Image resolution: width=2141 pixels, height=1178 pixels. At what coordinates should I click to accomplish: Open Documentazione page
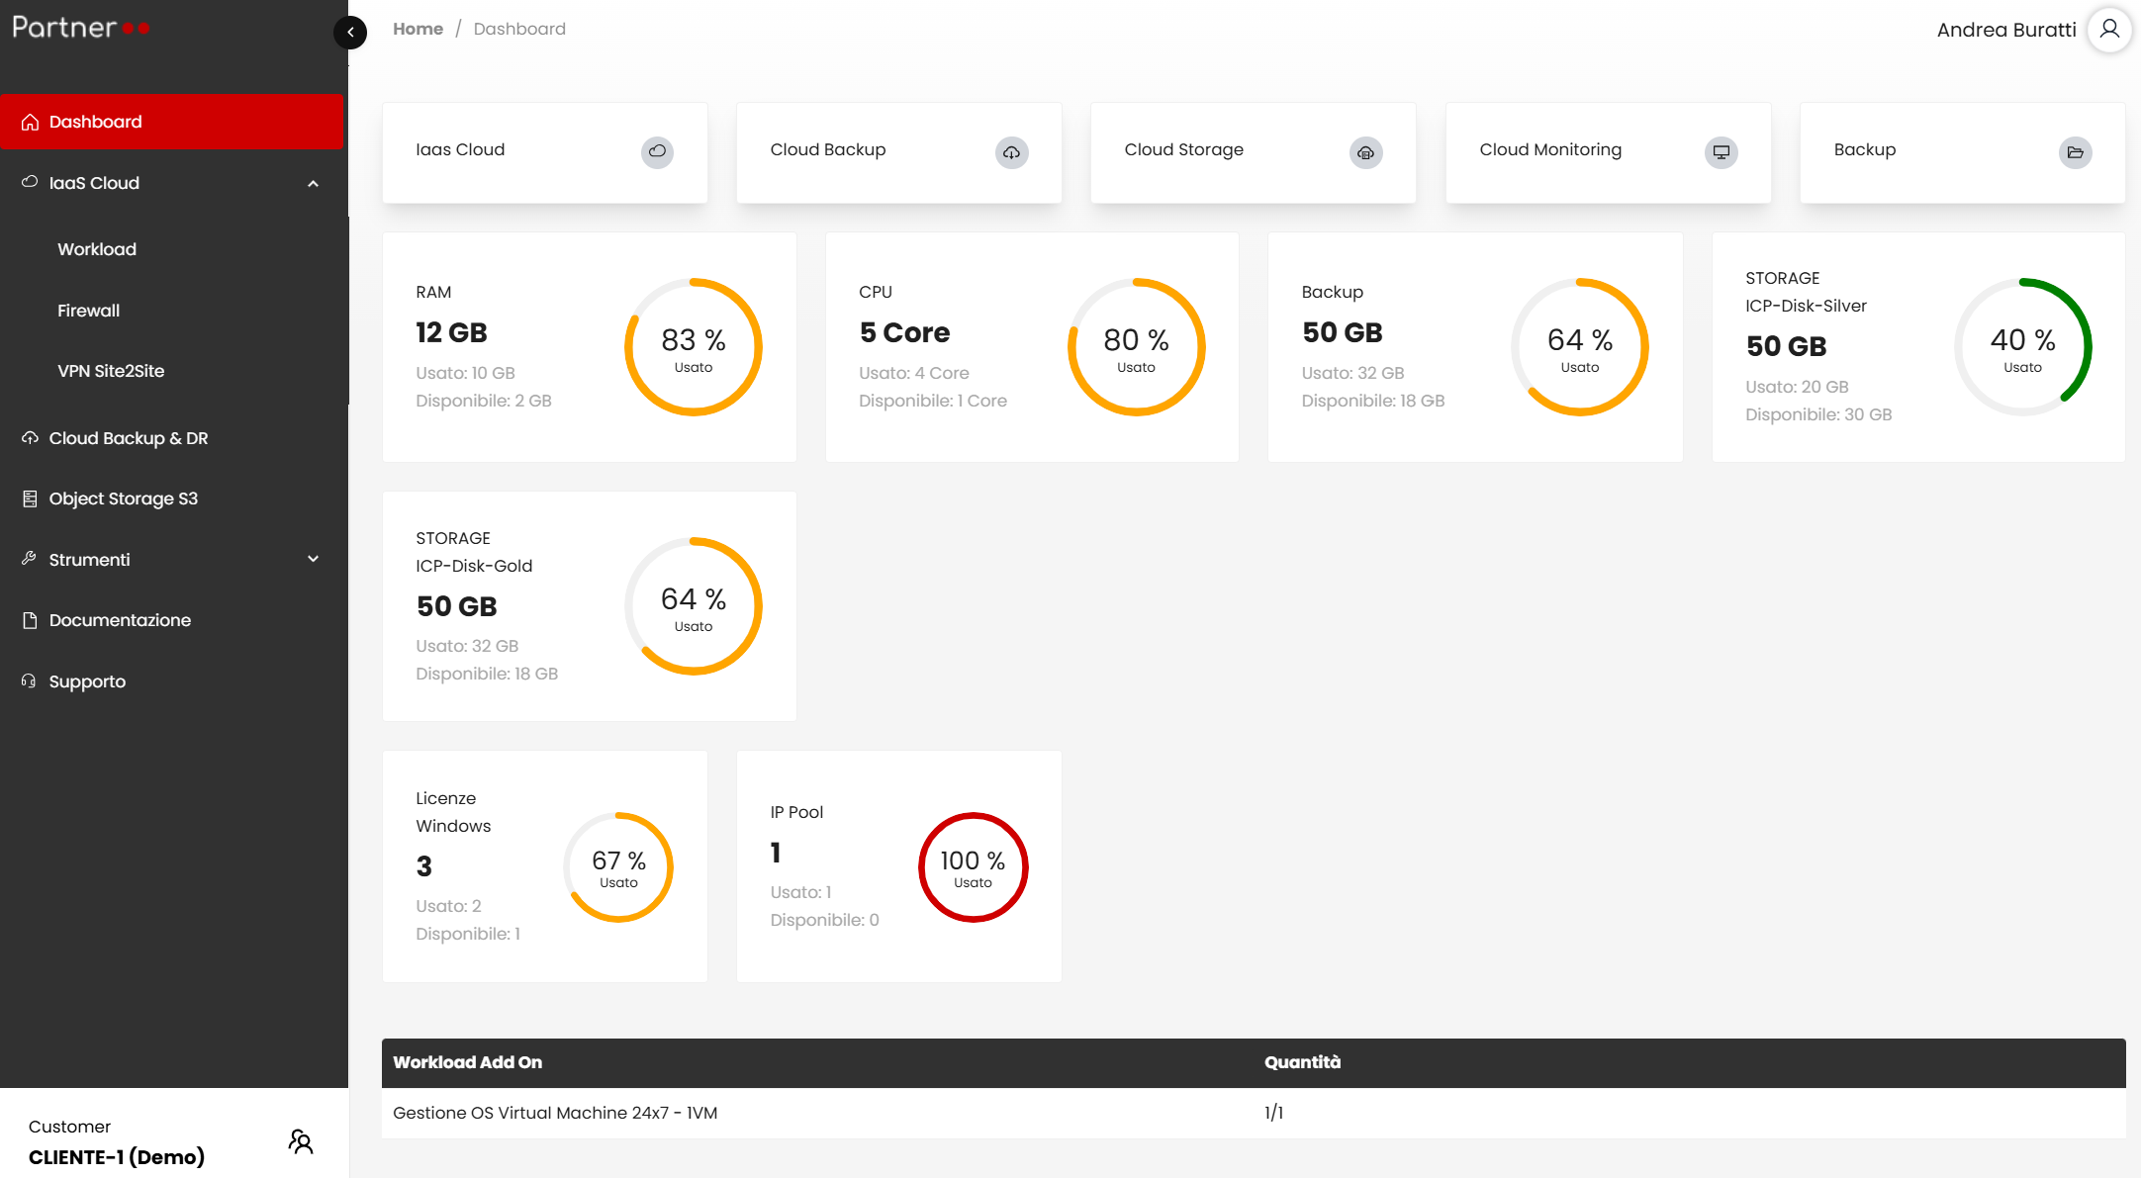click(x=120, y=620)
